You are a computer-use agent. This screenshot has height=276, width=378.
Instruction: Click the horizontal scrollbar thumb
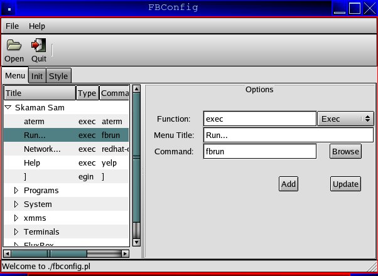49,253
